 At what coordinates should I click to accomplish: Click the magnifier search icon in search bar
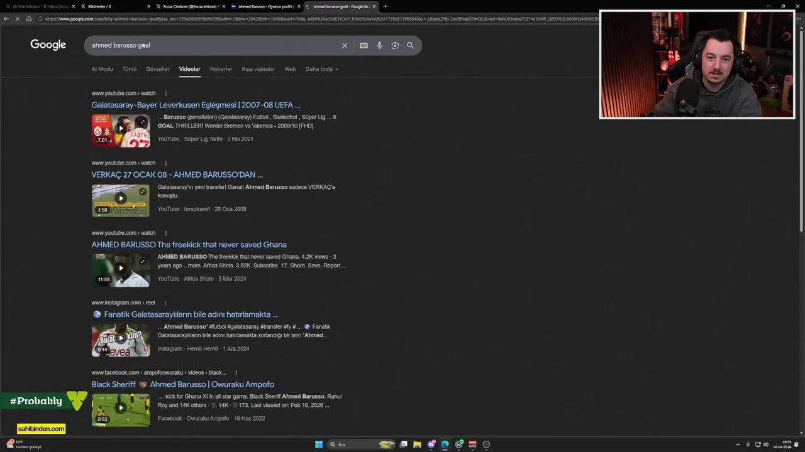pyautogui.click(x=410, y=45)
